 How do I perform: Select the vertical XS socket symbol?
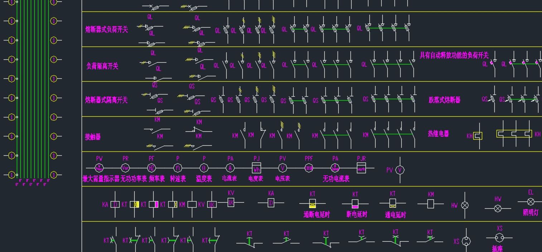(x=466, y=242)
